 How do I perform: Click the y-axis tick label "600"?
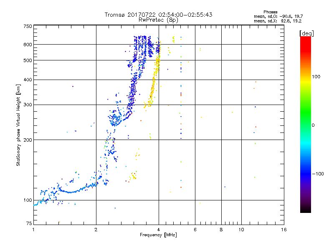point(28,45)
